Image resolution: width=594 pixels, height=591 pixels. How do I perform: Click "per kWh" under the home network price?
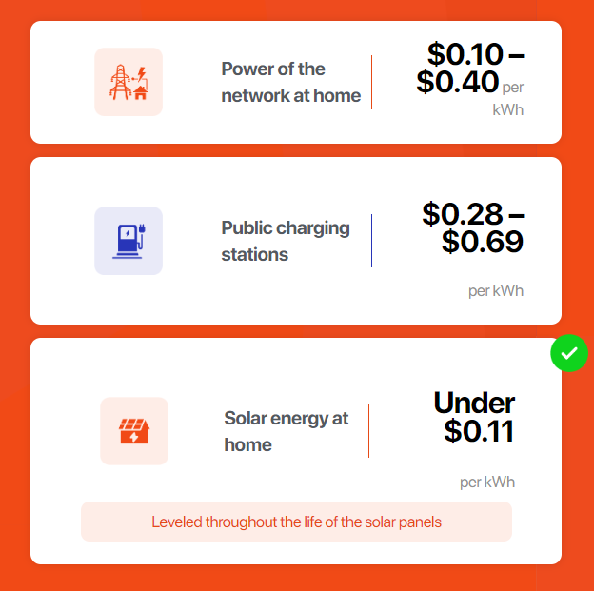click(x=508, y=99)
